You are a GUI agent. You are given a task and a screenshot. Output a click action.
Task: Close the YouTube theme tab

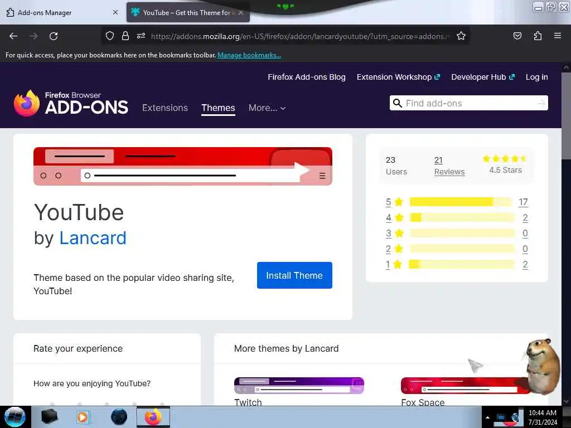coord(241,12)
